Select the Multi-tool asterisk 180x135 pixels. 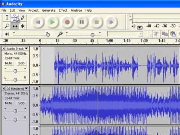(22, 26)
